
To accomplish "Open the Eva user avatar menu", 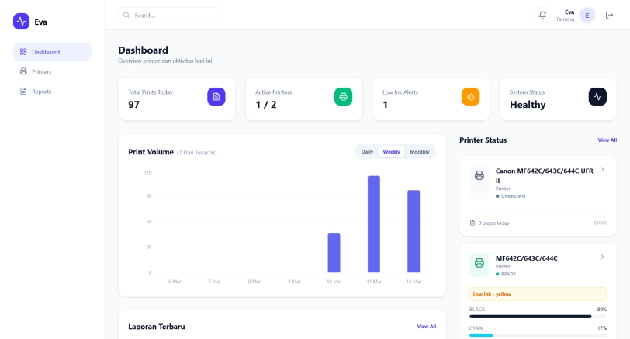I will pyautogui.click(x=587, y=15).
